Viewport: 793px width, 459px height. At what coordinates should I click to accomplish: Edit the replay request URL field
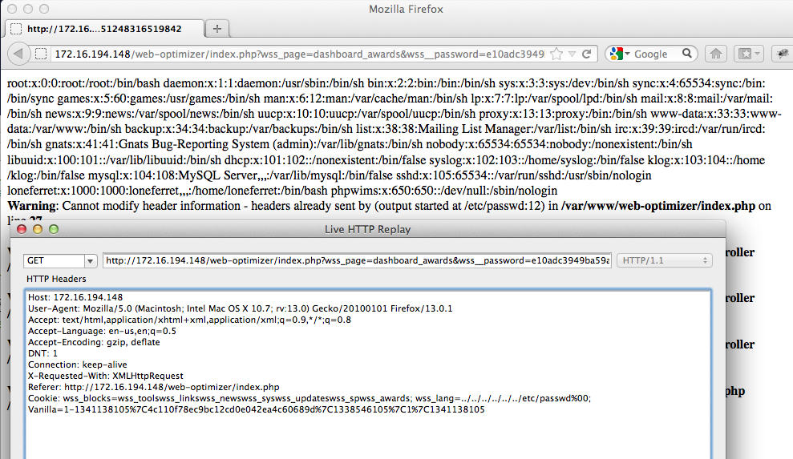click(x=357, y=261)
